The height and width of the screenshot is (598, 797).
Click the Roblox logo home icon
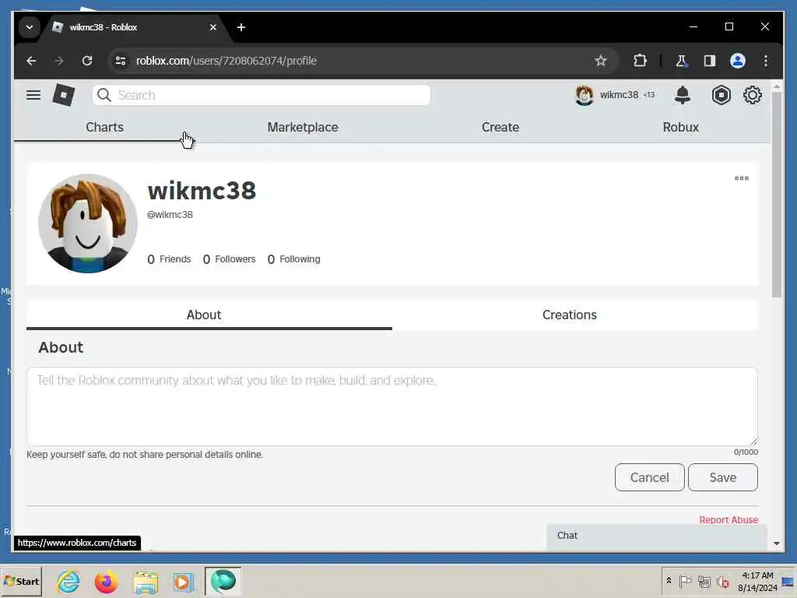click(x=64, y=95)
